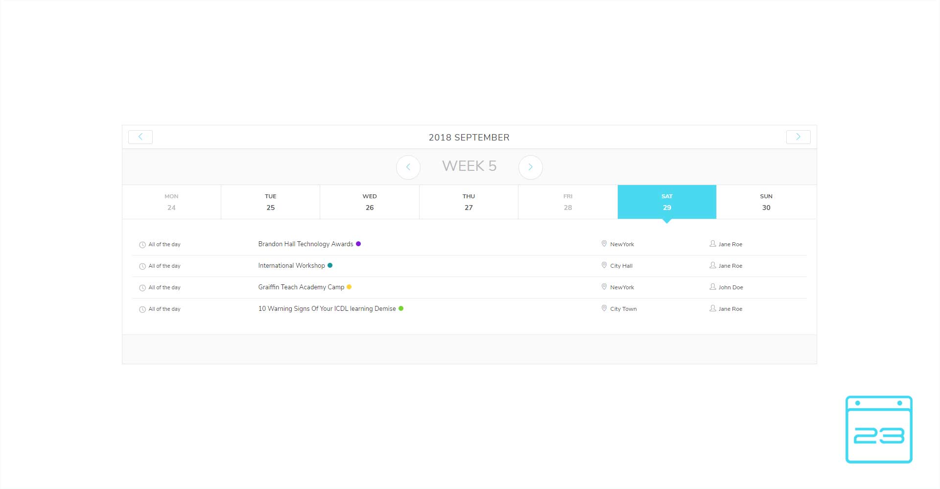
Task: Click clock icon in Brandon Hall row
Action: click(142, 245)
